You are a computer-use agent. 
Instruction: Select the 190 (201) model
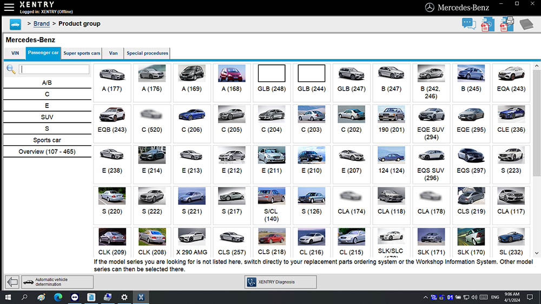tap(391, 123)
